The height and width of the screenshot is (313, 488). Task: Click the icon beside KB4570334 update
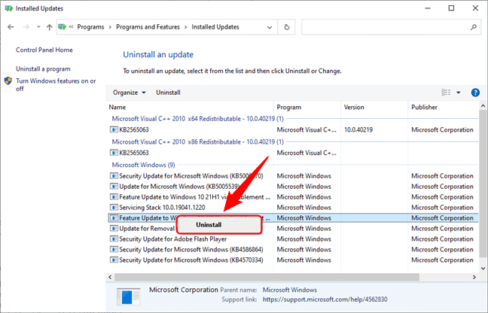coord(114,260)
